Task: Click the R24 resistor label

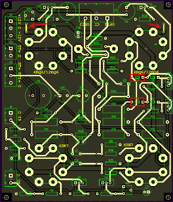Action: tap(48, 16)
